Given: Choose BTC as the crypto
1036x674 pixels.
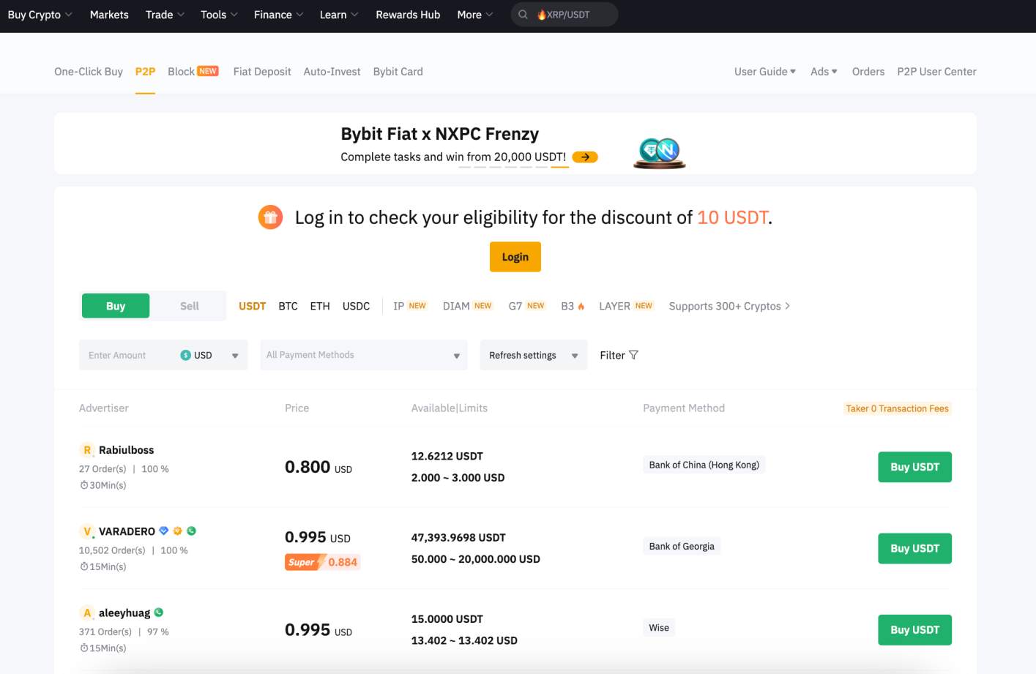Looking at the screenshot, I should tap(288, 306).
